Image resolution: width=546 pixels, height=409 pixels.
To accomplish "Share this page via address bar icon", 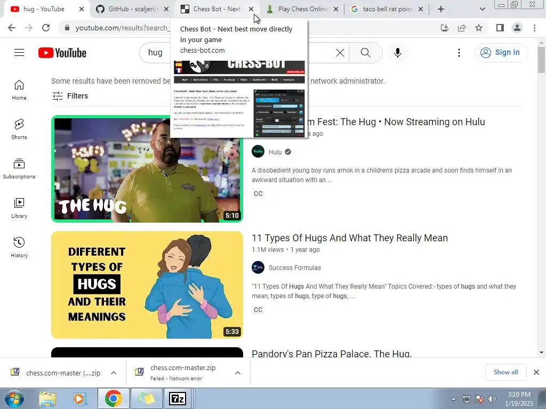I will 462,28.
